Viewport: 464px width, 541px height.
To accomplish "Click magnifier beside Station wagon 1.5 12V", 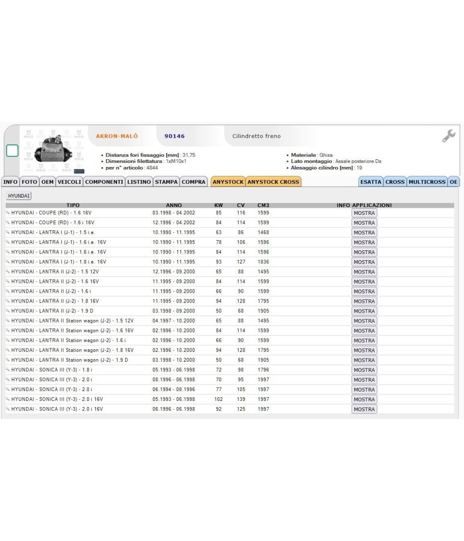I will [8, 320].
